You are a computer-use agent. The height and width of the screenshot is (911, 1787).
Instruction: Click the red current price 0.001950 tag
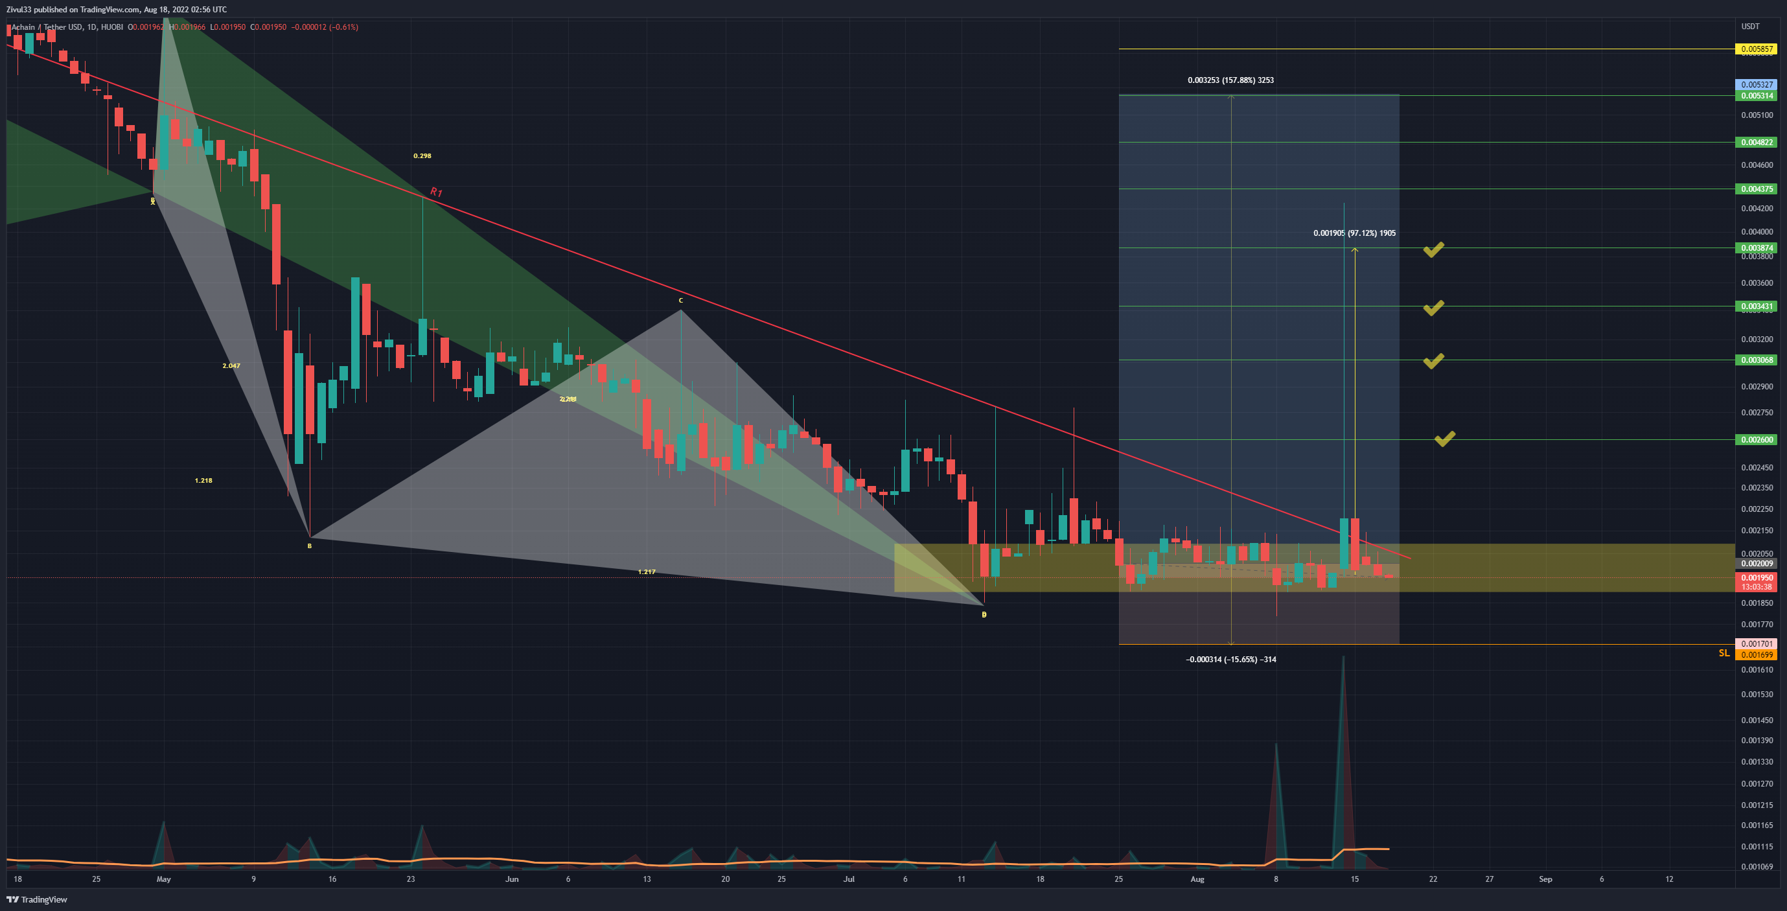pos(1758,577)
